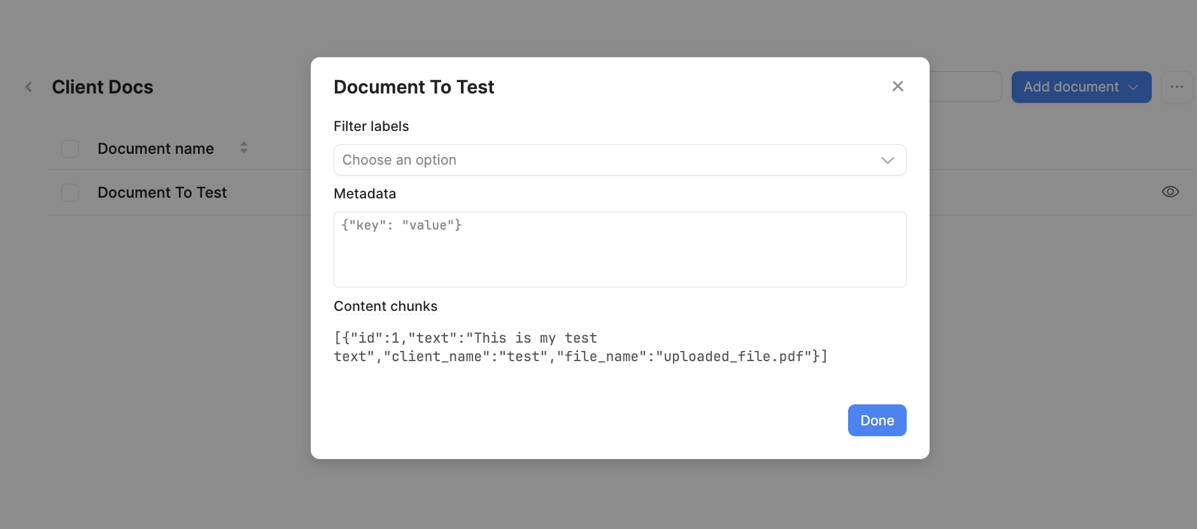Image resolution: width=1197 pixels, height=529 pixels.
Task: Click the search box left of Add document
Action: click(x=965, y=87)
